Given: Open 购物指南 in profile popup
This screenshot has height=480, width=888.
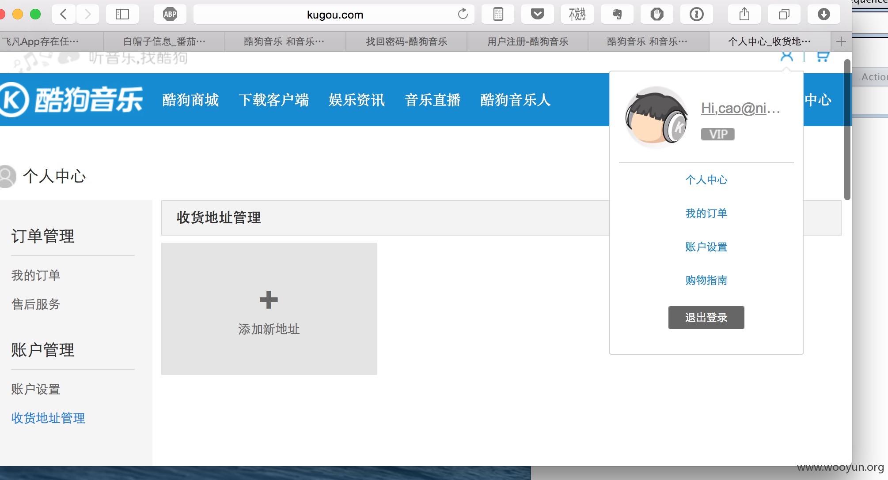Looking at the screenshot, I should click(x=706, y=280).
